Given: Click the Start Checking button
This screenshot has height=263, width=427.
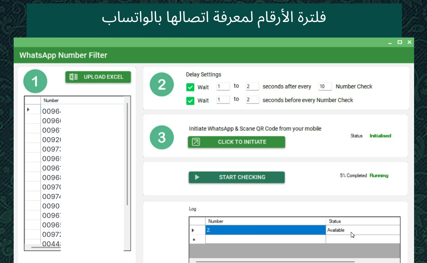Looking at the screenshot, I should click(x=236, y=177).
